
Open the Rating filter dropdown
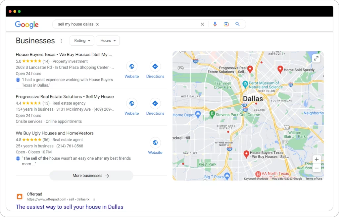[x=82, y=41]
